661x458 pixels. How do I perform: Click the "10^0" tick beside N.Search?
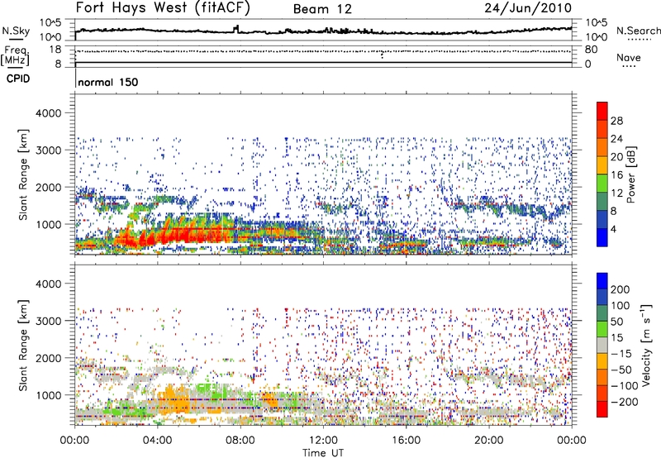click(596, 37)
